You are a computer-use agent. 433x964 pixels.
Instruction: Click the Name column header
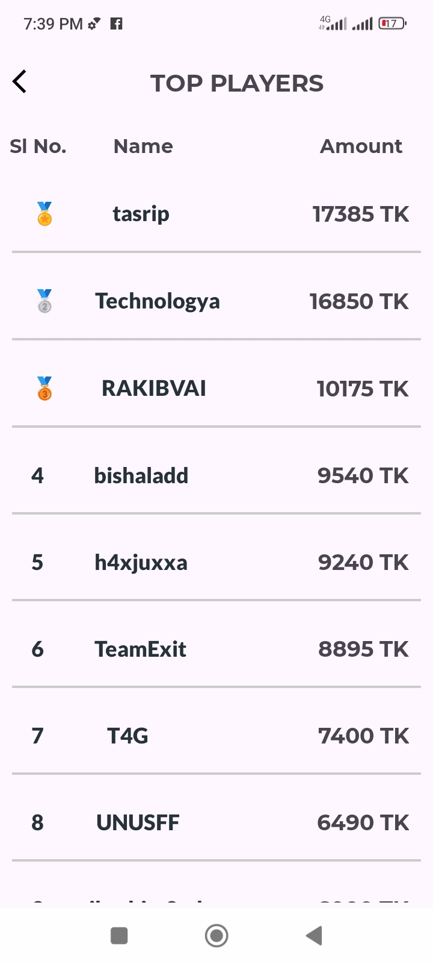click(143, 146)
